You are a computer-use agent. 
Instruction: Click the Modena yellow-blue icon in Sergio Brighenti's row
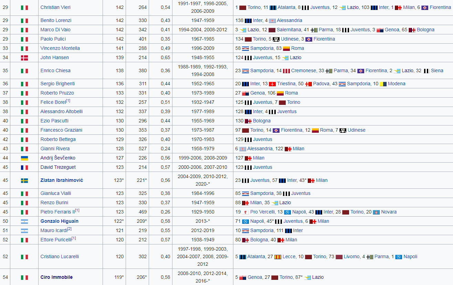click(x=383, y=84)
